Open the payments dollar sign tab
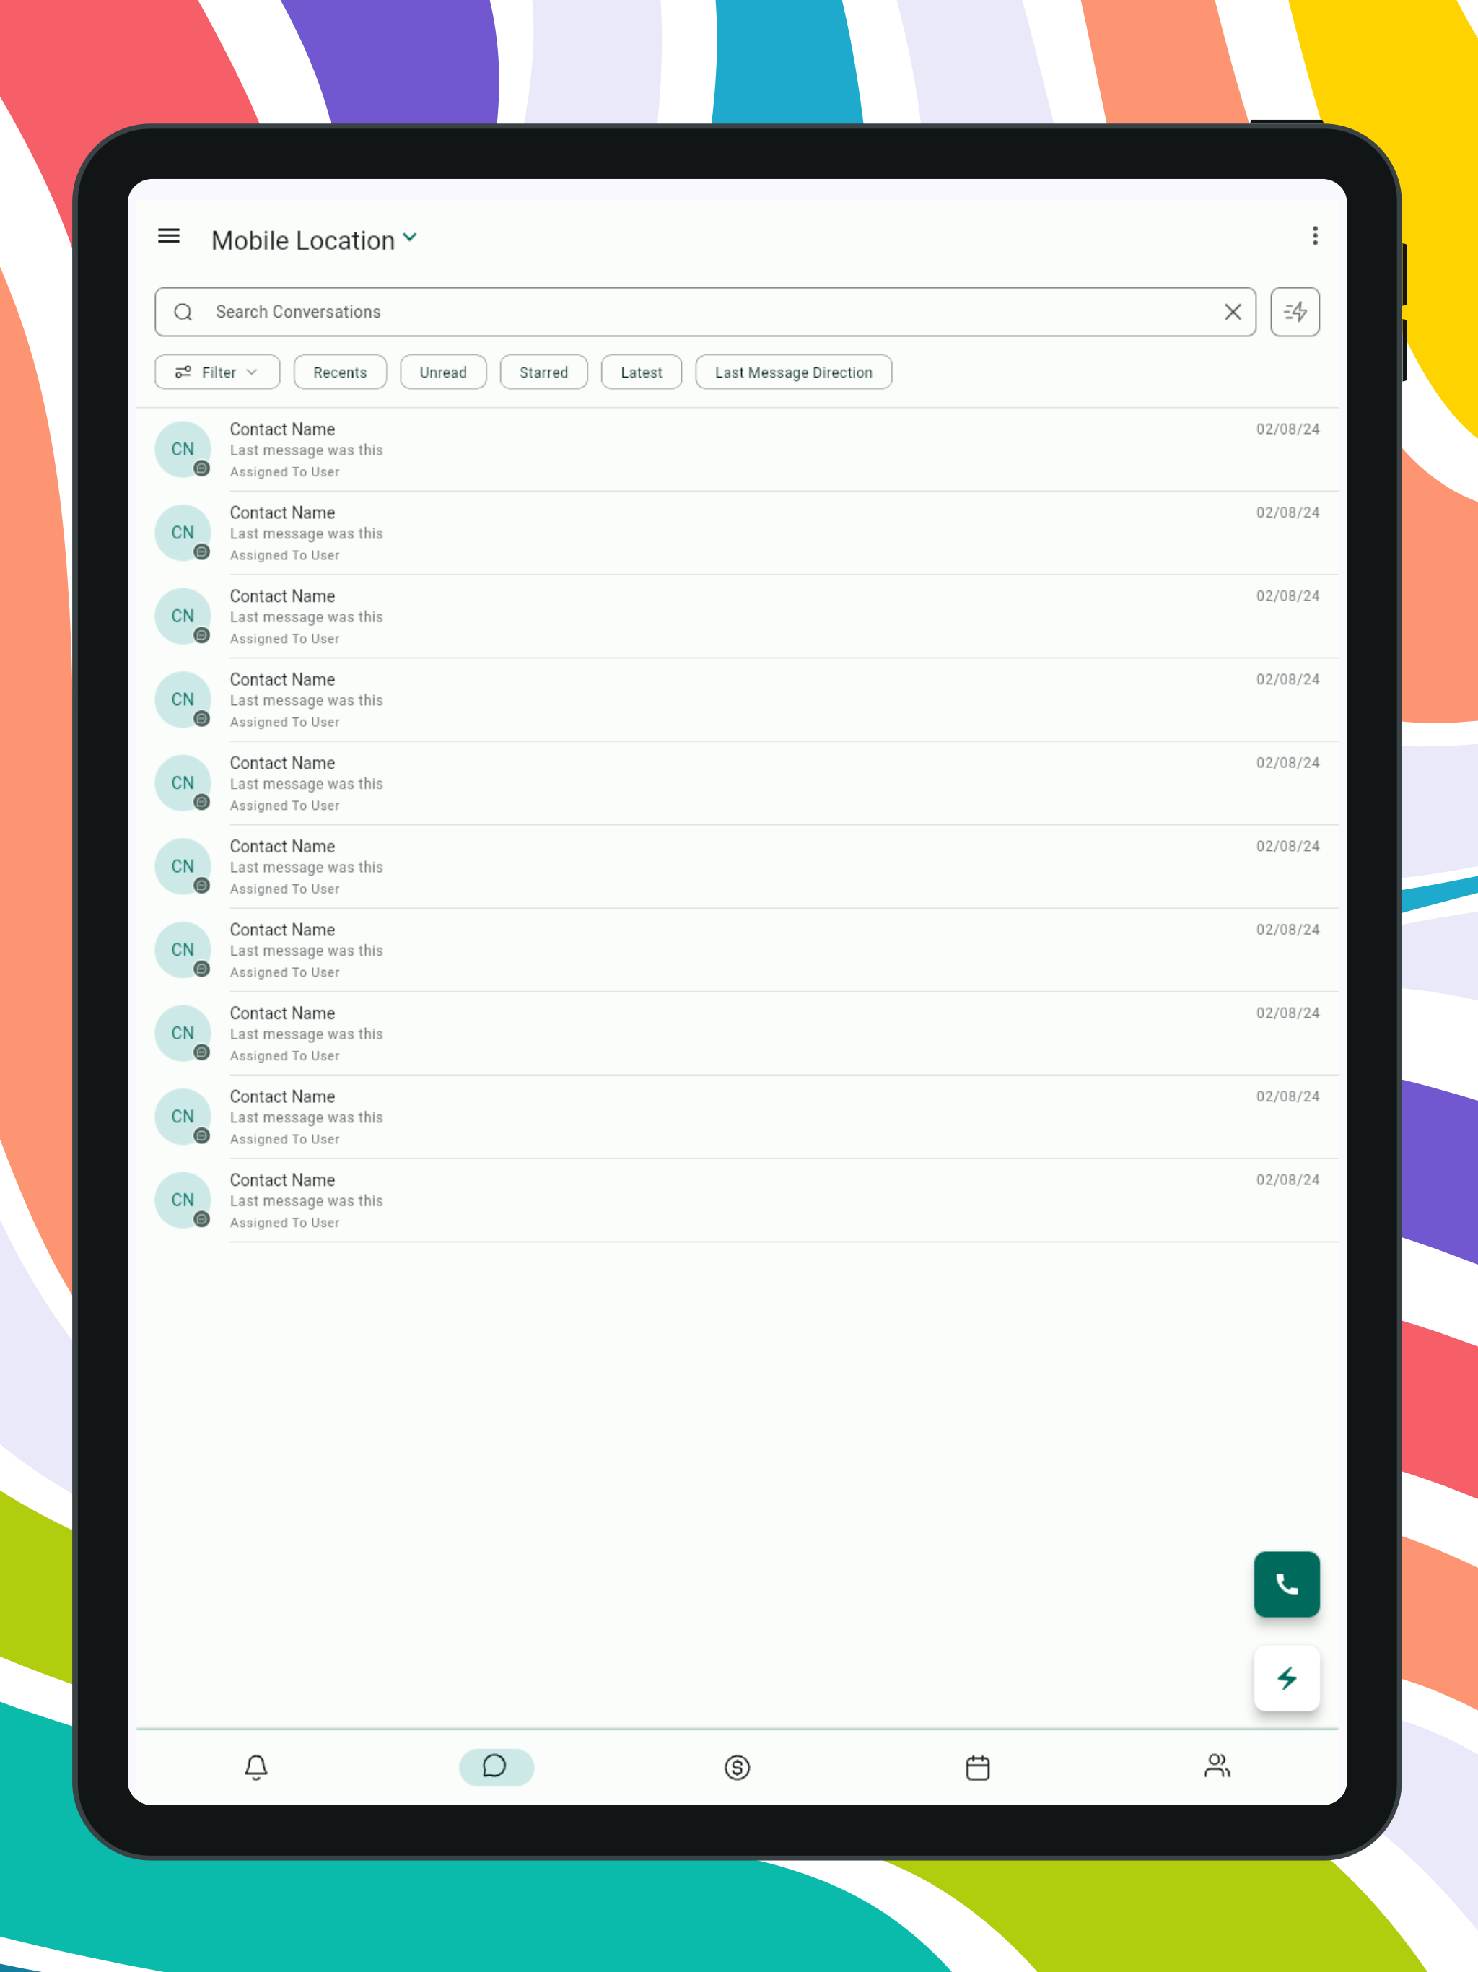The width and height of the screenshot is (1478, 1972). 738,1767
